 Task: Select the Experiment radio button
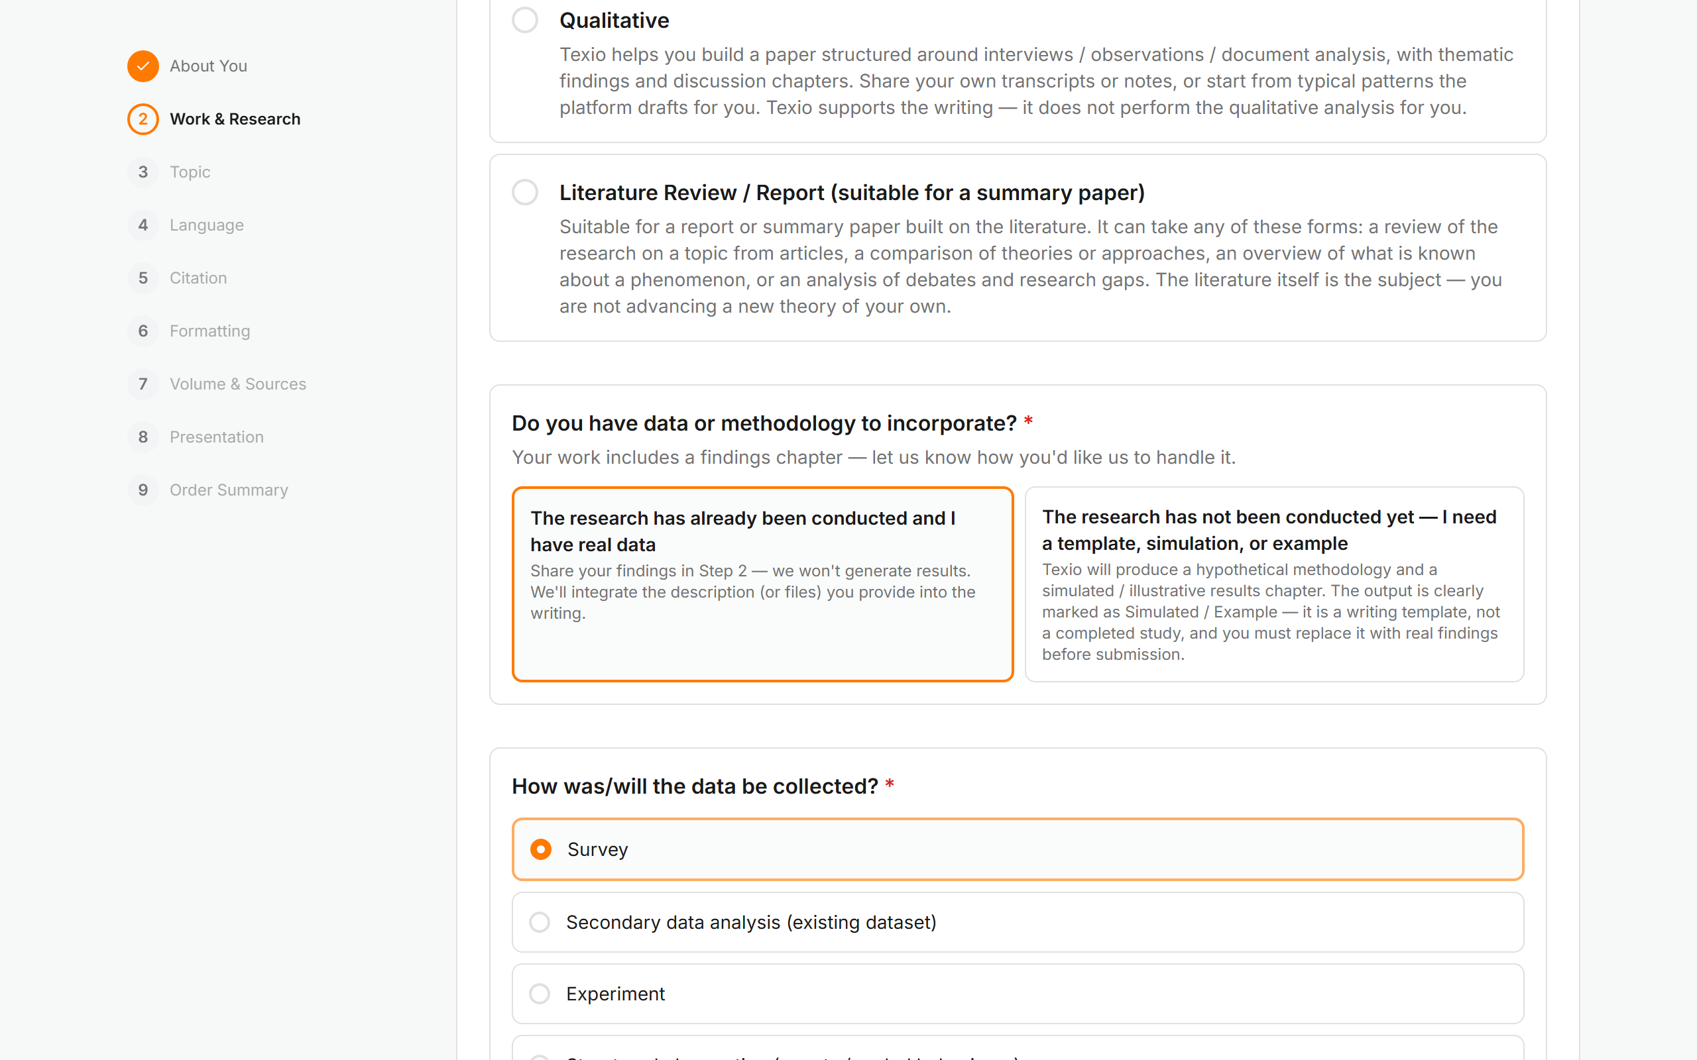coord(539,993)
